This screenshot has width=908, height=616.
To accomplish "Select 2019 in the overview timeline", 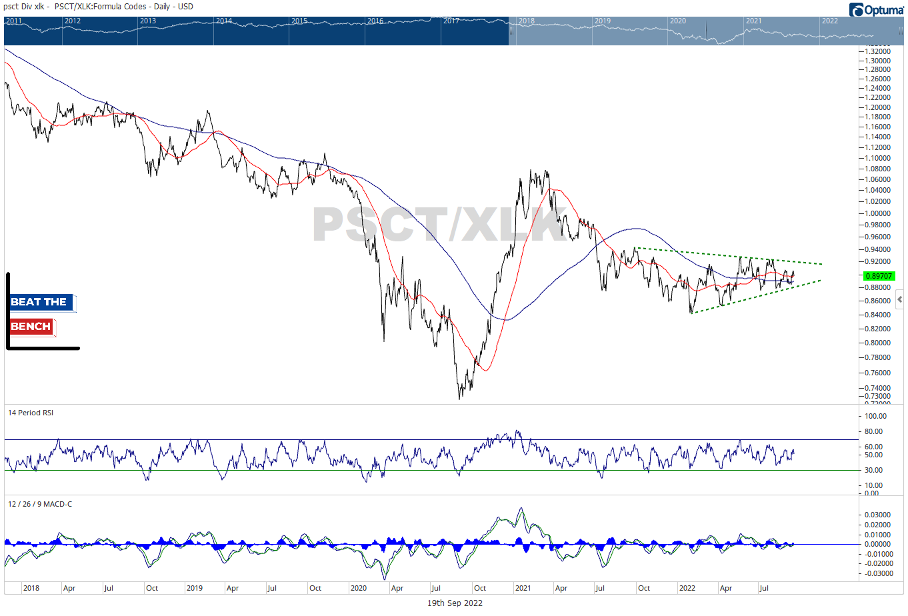I will pos(603,21).
